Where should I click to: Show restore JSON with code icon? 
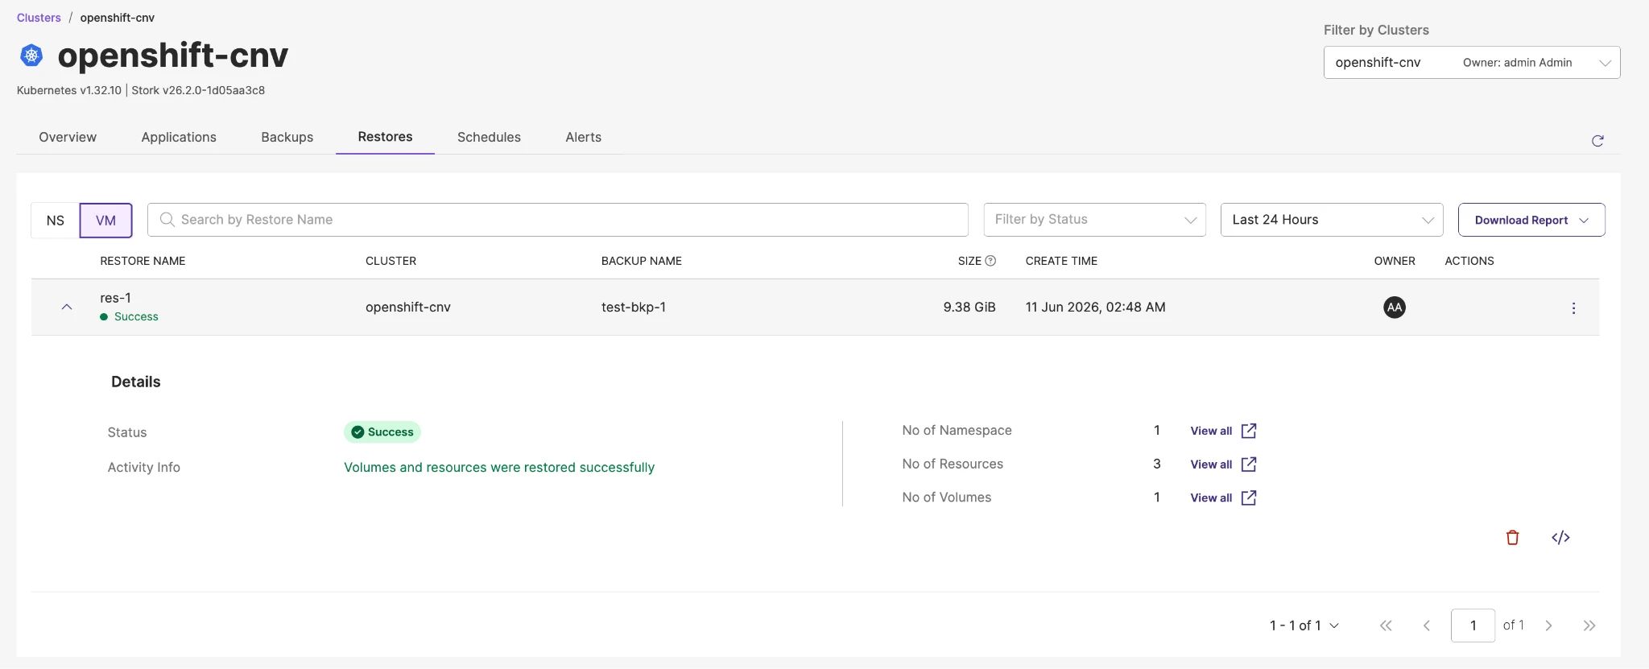[1560, 538]
